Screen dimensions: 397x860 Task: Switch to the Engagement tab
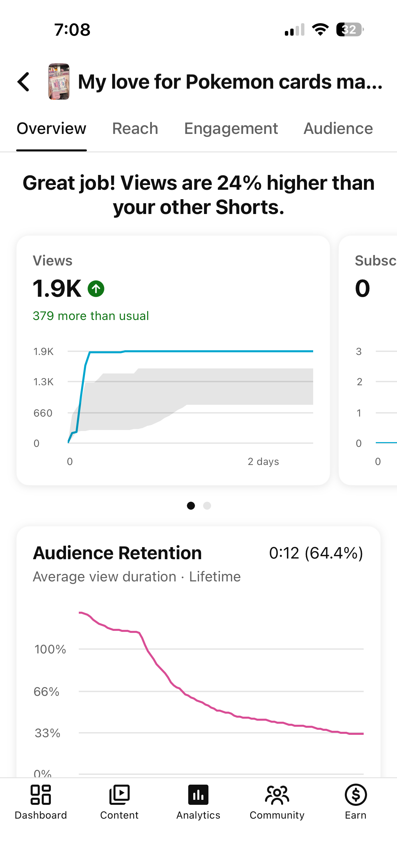click(231, 129)
